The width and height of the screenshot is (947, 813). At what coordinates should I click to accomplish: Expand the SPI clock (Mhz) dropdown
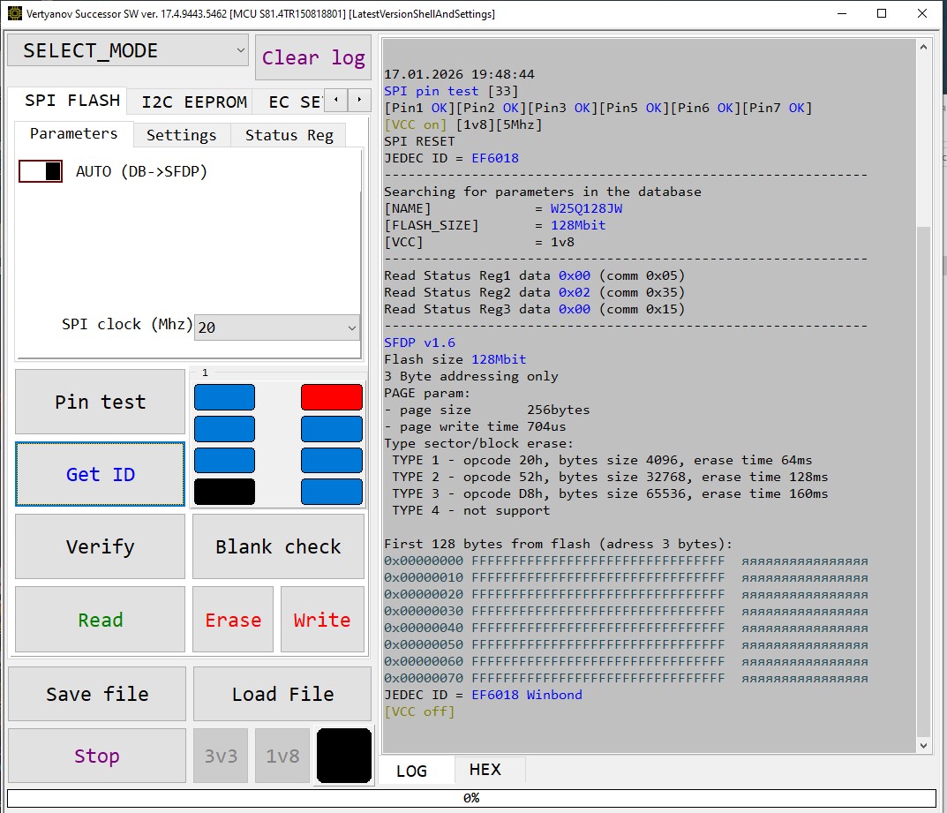[x=276, y=327]
